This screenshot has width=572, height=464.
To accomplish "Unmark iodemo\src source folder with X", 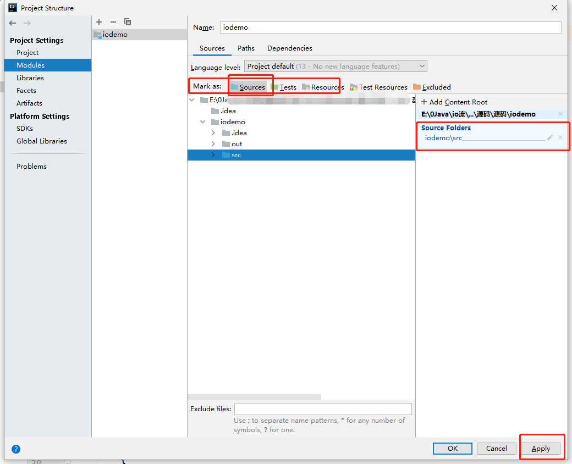I will tap(560, 137).
